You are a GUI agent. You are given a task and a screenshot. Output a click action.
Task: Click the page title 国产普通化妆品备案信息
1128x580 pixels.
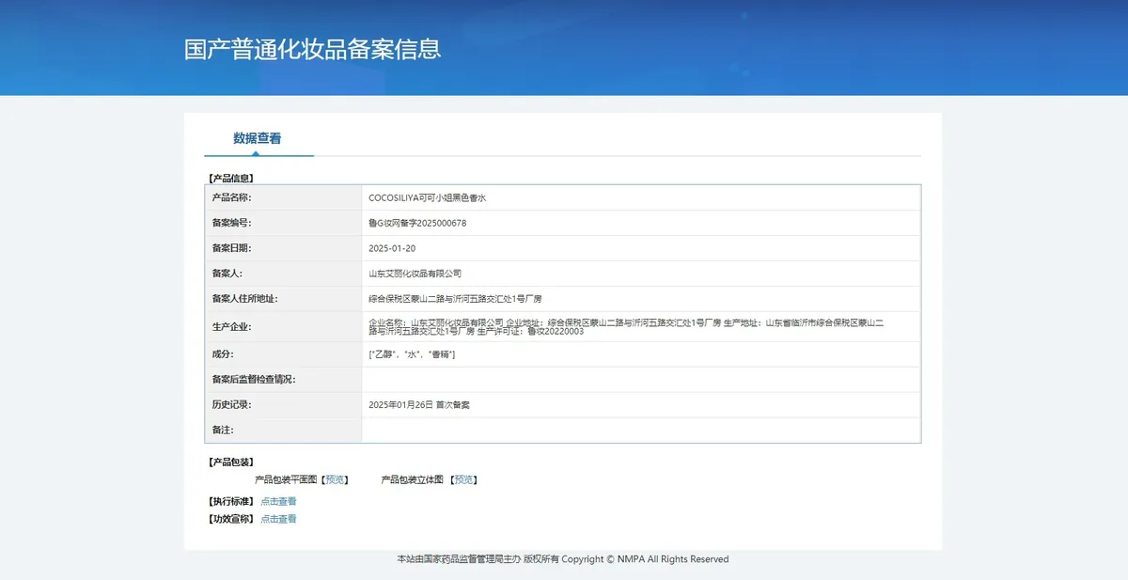coord(313,49)
